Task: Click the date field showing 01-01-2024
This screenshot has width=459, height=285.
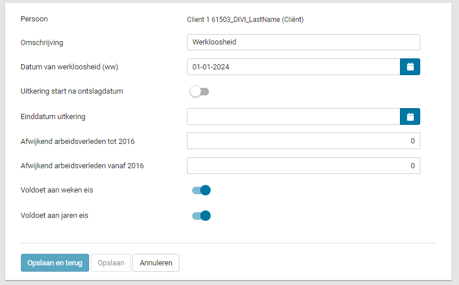Action: [x=293, y=67]
